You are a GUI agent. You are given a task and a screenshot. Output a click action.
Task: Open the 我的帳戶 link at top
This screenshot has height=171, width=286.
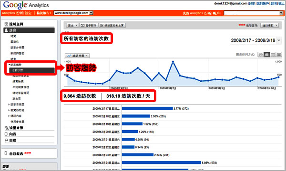click(x=263, y=3)
